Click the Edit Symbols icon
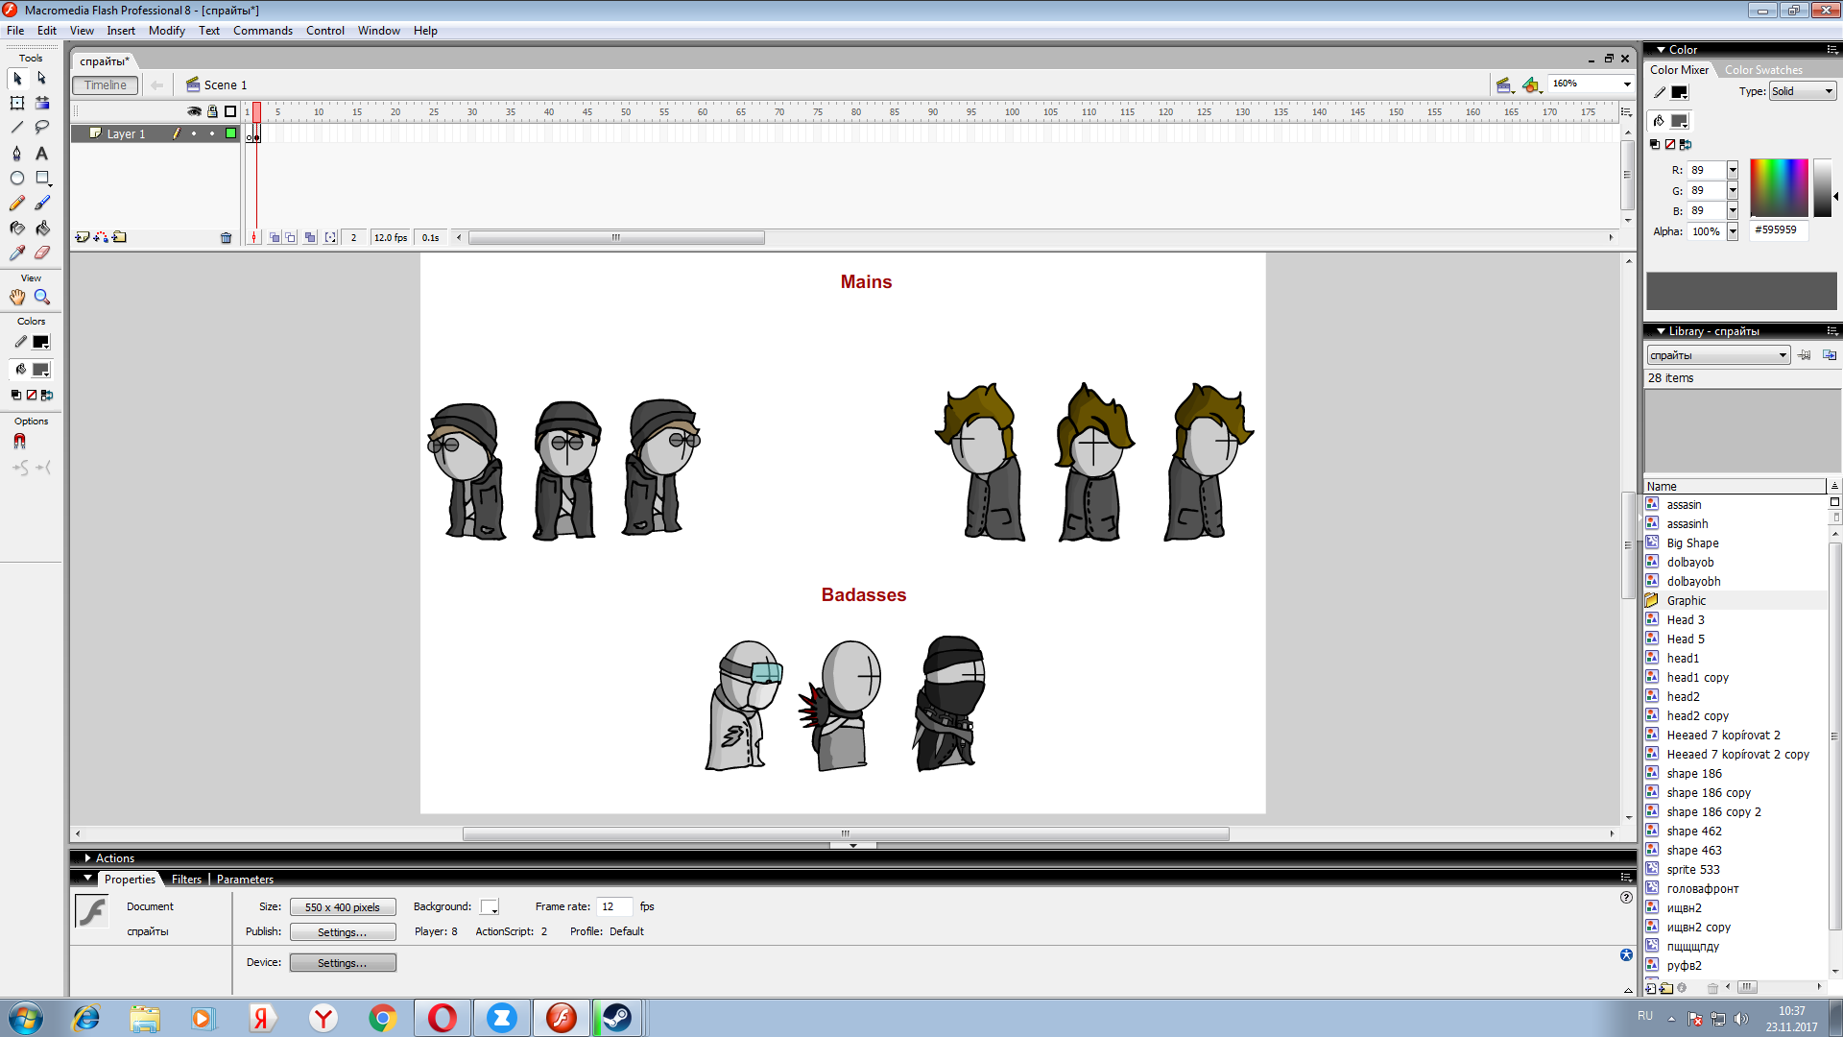This screenshot has height=1037, width=1843. [x=1531, y=85]
